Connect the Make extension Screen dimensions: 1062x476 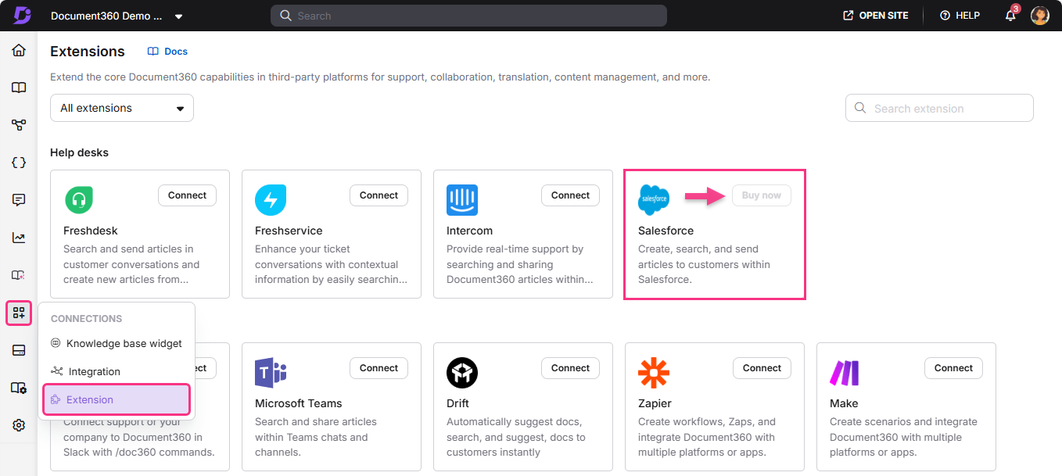pos(954,368)
